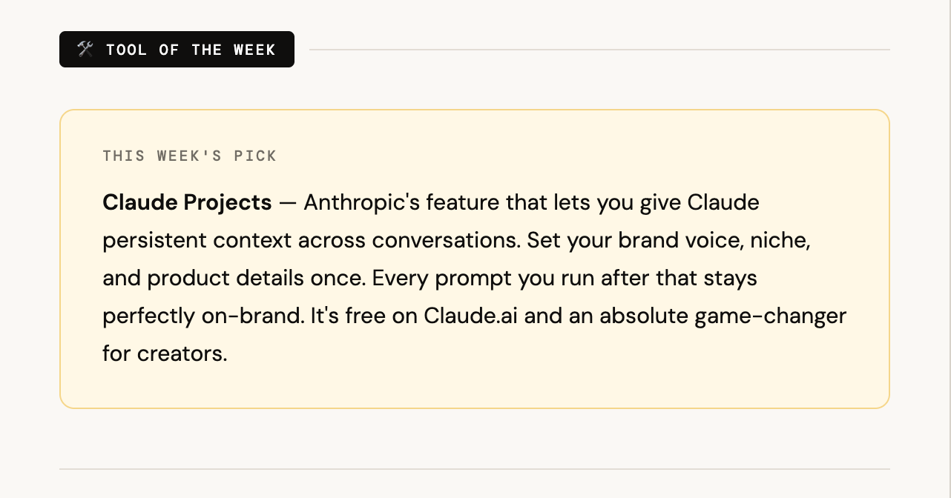The width and height of the screenshot is (951, 498).
Task: Click the horizontal line beside the badge
Action: [x=599, y=50]
